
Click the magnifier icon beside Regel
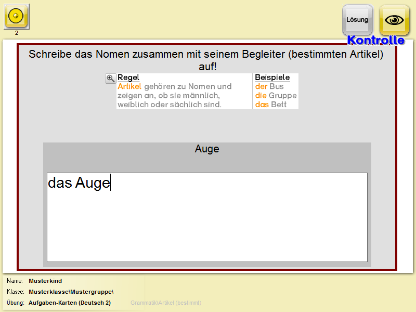pyautogui.click(x=111, y=79)
